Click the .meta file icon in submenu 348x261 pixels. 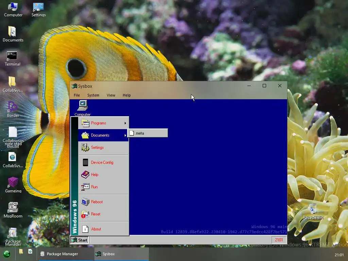pos(132,133)
